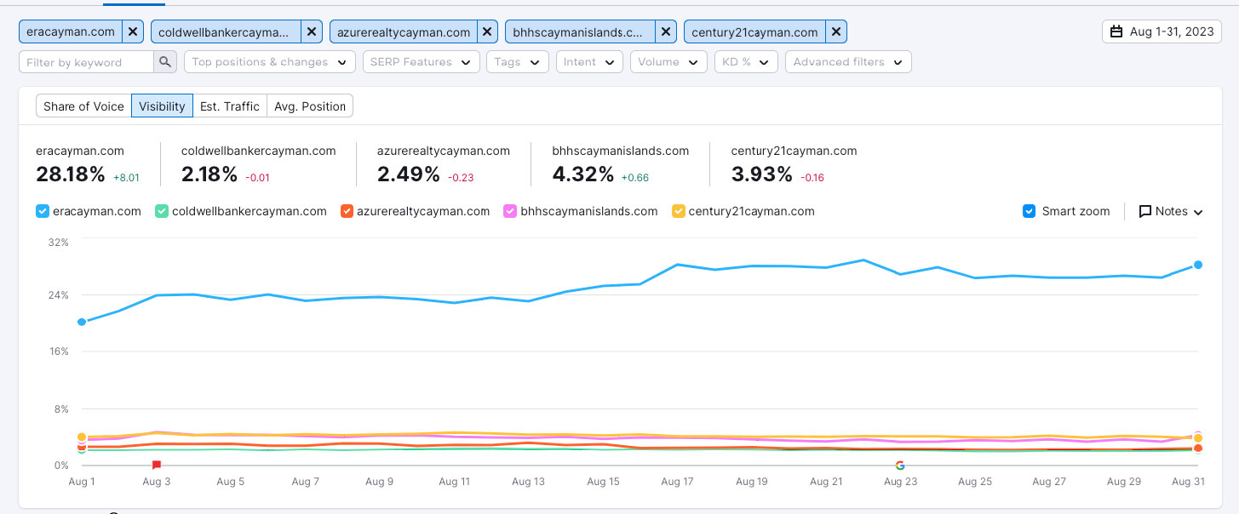1239x514 pixels.
Task: Open the Intent filter dropdown
Action: coord(589,62)
